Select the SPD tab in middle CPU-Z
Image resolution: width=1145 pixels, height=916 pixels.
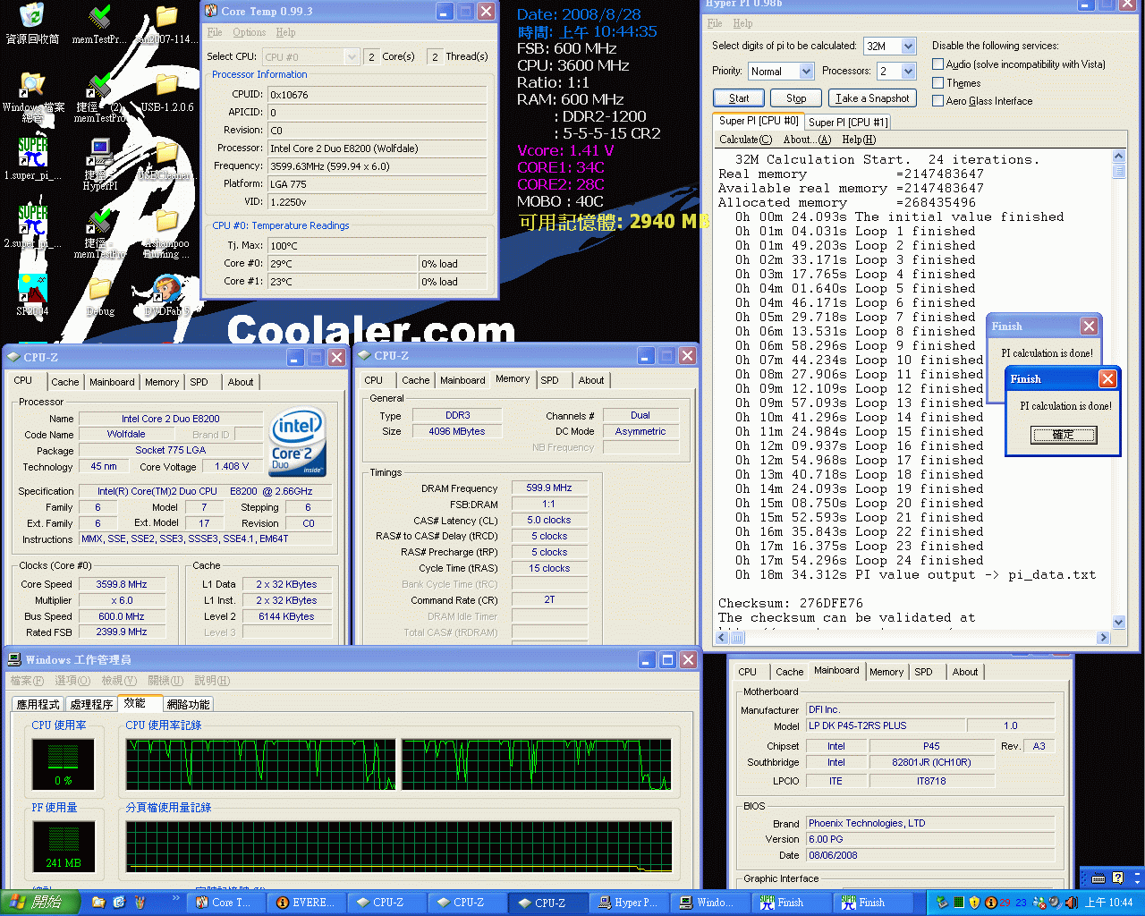[x=550, y=380]
